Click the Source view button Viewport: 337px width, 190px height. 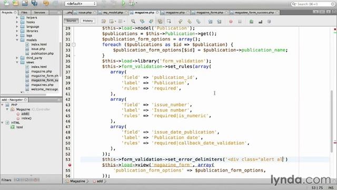(x=71, y=21)
